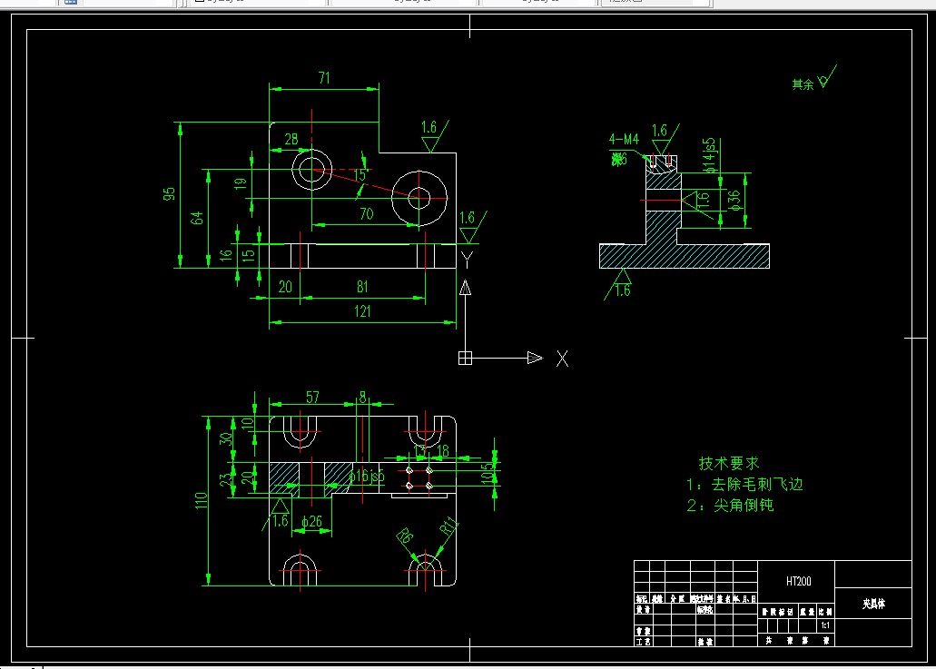
Task: Click the 夹具体 part name cell
Action: 873,604
